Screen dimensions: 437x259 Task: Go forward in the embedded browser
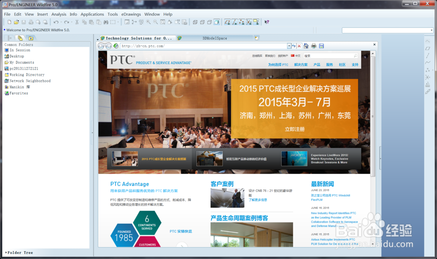click(x=108, y=46)
